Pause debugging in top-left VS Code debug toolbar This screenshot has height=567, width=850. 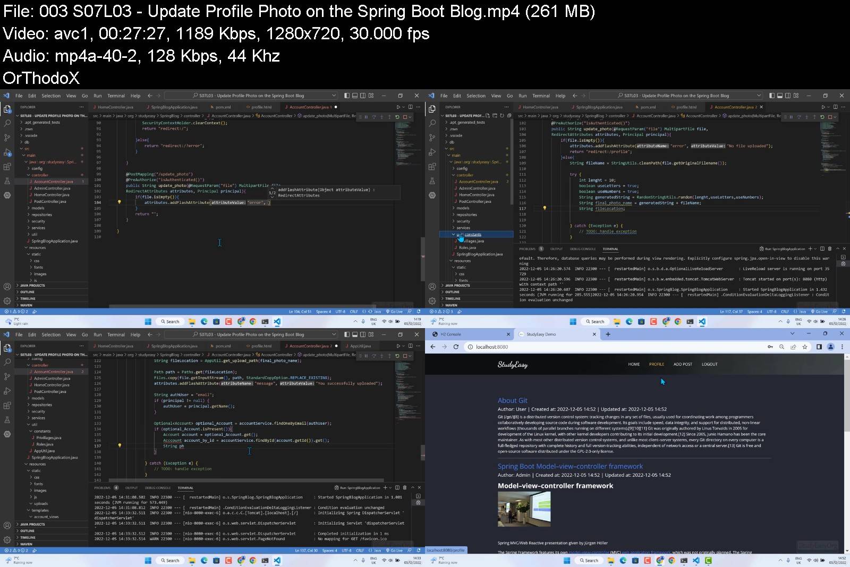365,117
